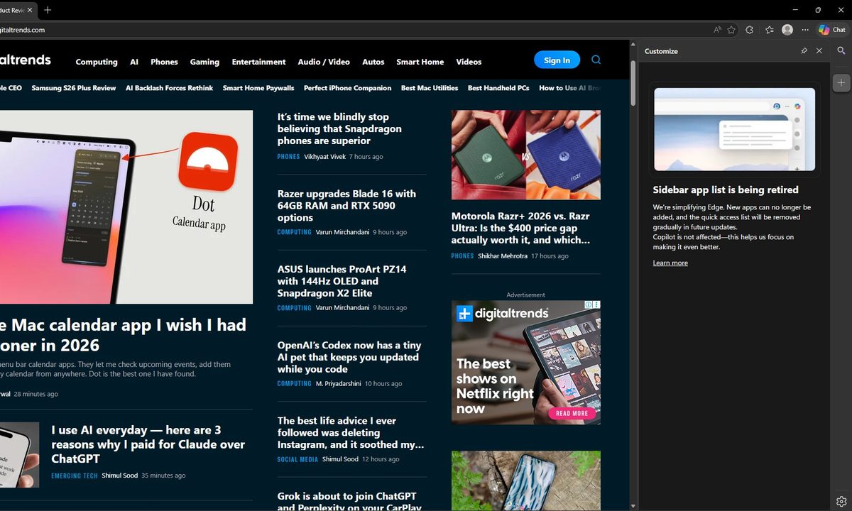Open AI Backlash Forces Rethink link
This screenshot has height=511, width=852.
tap(169, 88)
